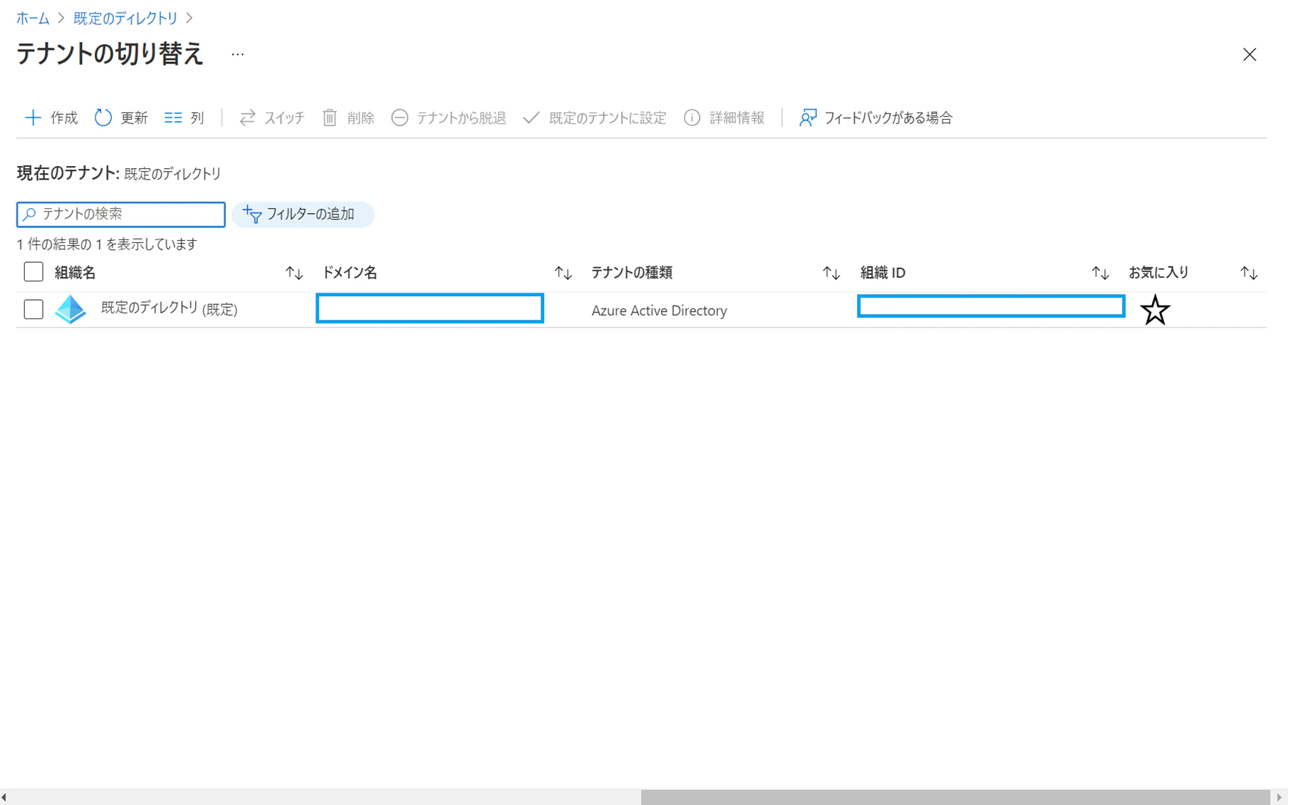
Task: Open the more options ellipsis beside title
Action: tap(237, 55)
